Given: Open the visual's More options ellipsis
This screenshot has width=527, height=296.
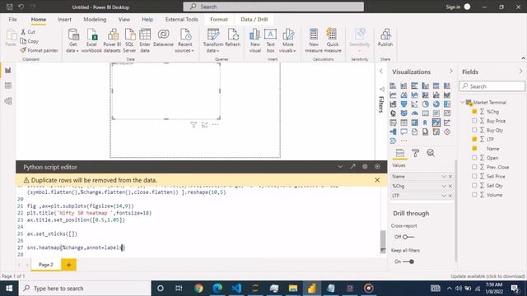Looking at the screenshot, I should [216, 125].
